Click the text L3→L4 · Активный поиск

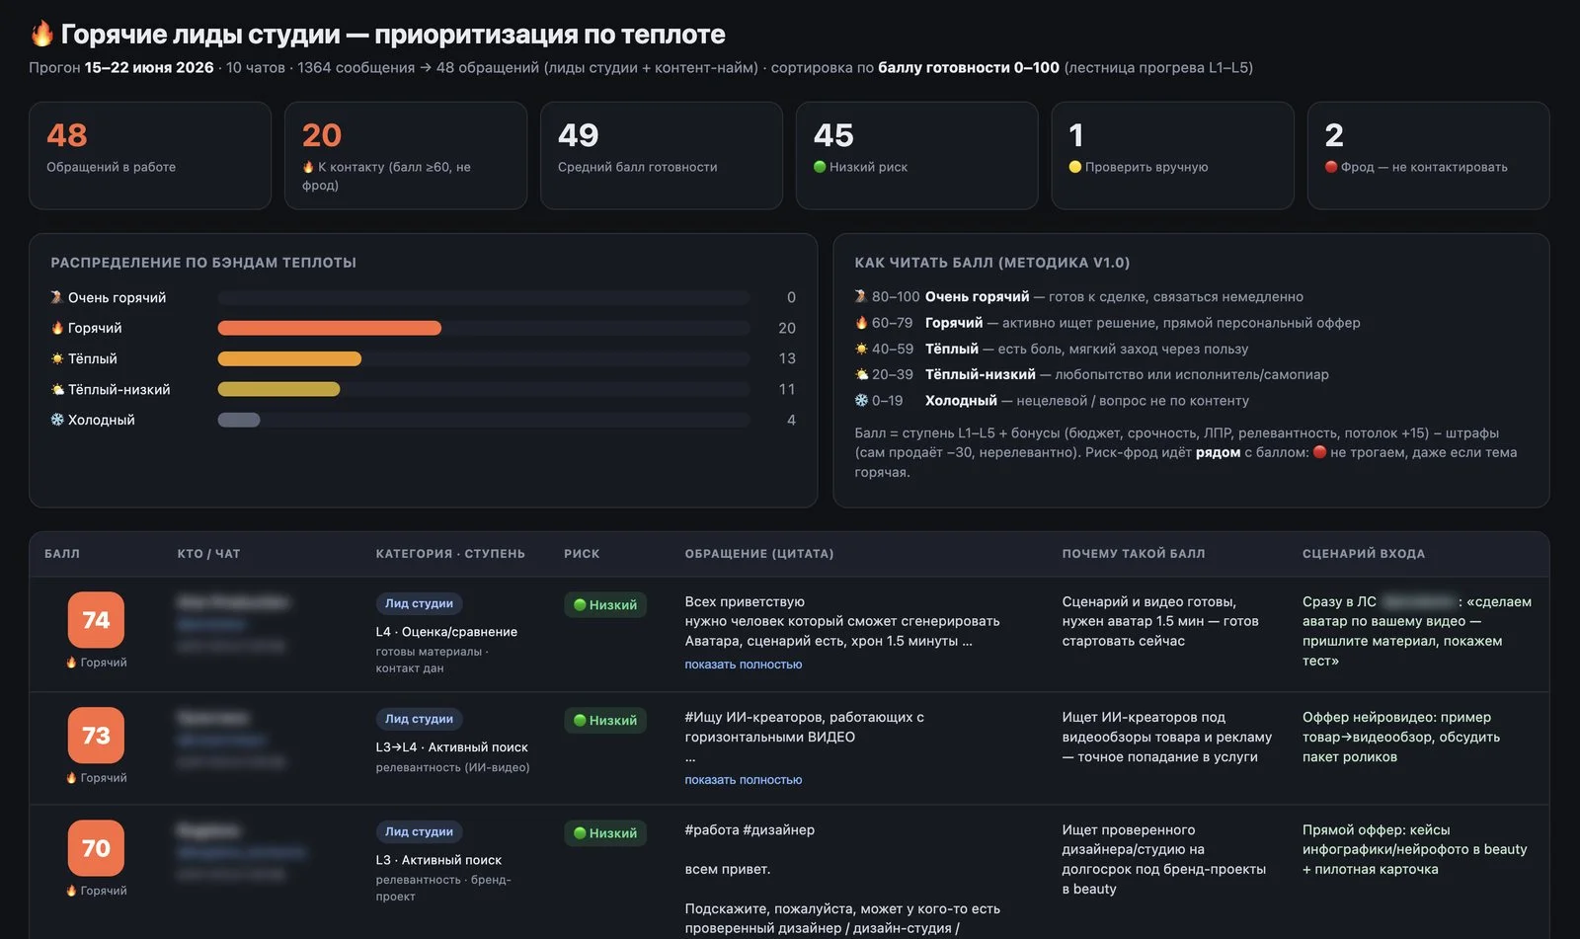[x=451, y=747]
